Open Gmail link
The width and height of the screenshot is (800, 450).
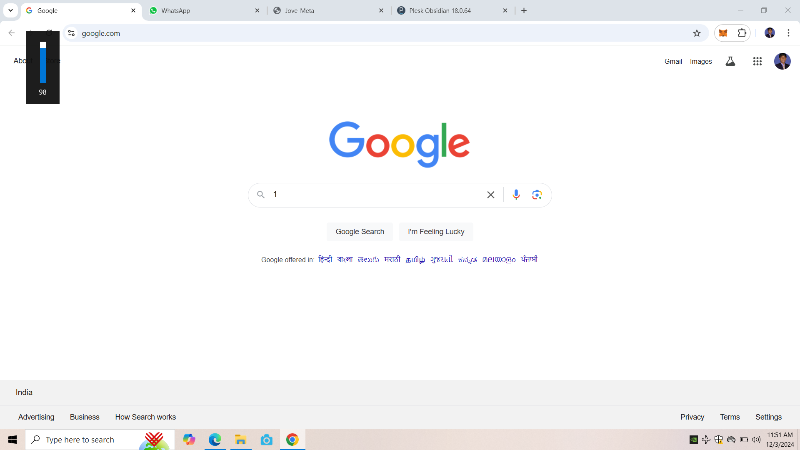[x=673, y=61]
